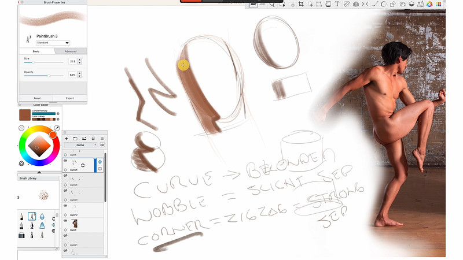Open the Color Wheel editor from toolbar

pyautogui.click(x=429, y=4)
